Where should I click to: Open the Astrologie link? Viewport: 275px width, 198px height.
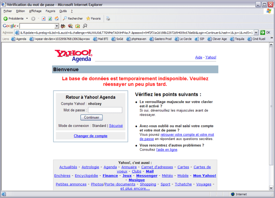(x=90, y=167)
